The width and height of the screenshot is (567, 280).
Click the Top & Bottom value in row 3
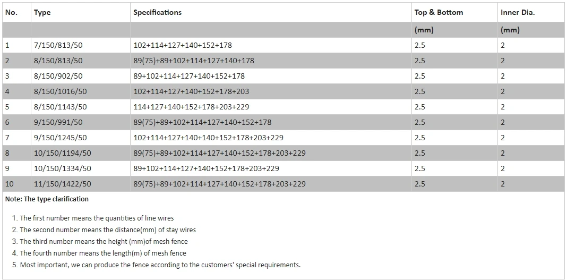pyautogui.click(x=419, y=76)
